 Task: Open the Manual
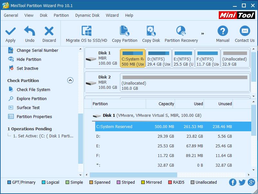pyautogui.click(x=223, y=33)
